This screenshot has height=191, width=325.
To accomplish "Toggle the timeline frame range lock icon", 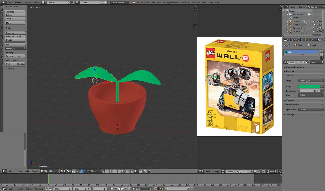I will [50, 189].
